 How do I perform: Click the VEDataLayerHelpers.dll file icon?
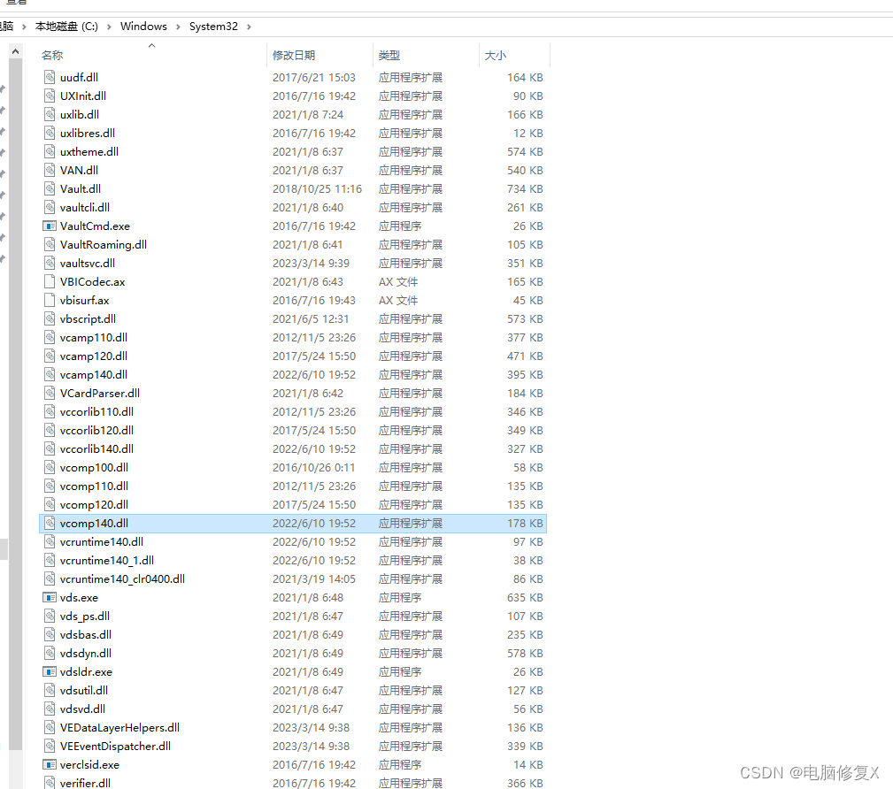[x=50, y=727]
